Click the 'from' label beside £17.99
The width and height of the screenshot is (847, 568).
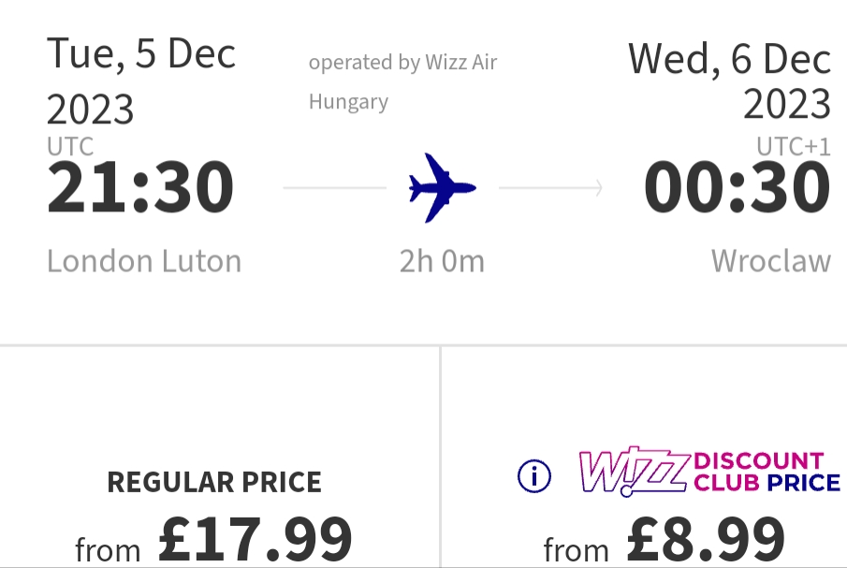click(108, 550)
